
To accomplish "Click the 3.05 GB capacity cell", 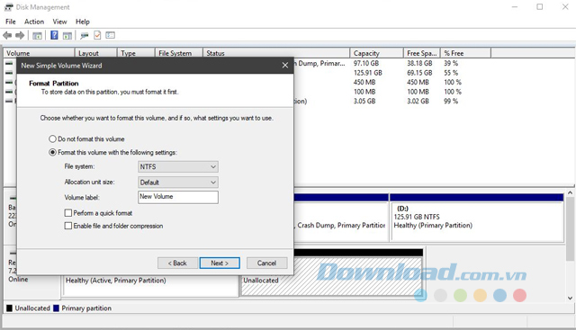I will 364,101.
